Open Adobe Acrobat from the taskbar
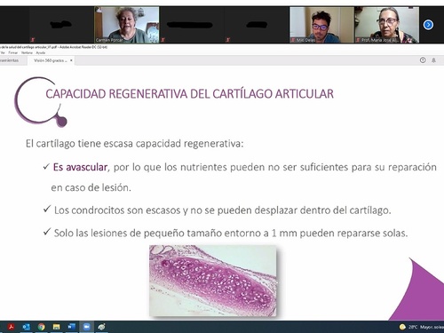444x333 pixels. [12, 327]
